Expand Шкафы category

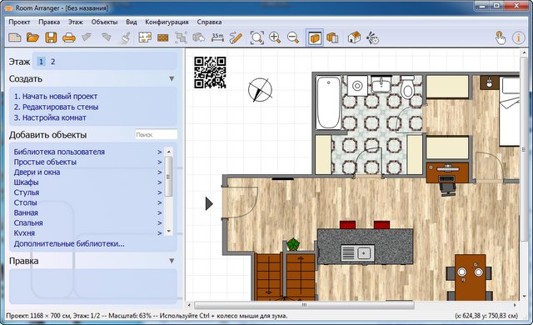tap(87, 182)
